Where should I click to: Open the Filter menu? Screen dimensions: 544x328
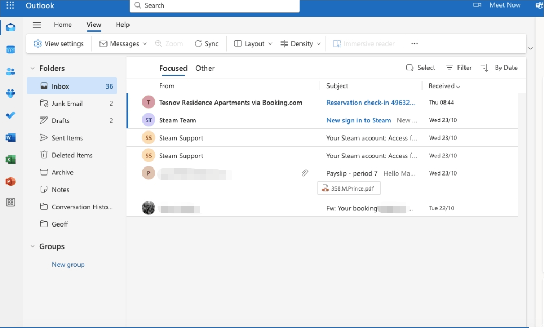coord(459,68)
